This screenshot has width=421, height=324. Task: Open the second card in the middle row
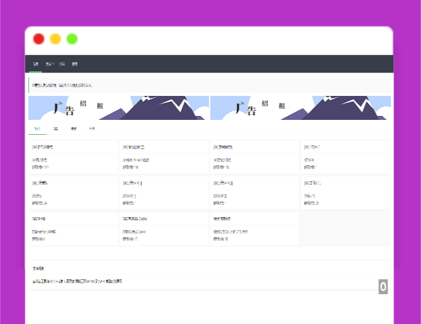click(x=164, y=193)
